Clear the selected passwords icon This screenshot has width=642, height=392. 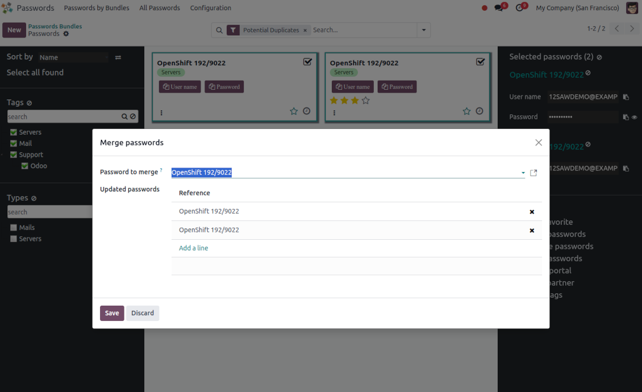tap(599, 57)
